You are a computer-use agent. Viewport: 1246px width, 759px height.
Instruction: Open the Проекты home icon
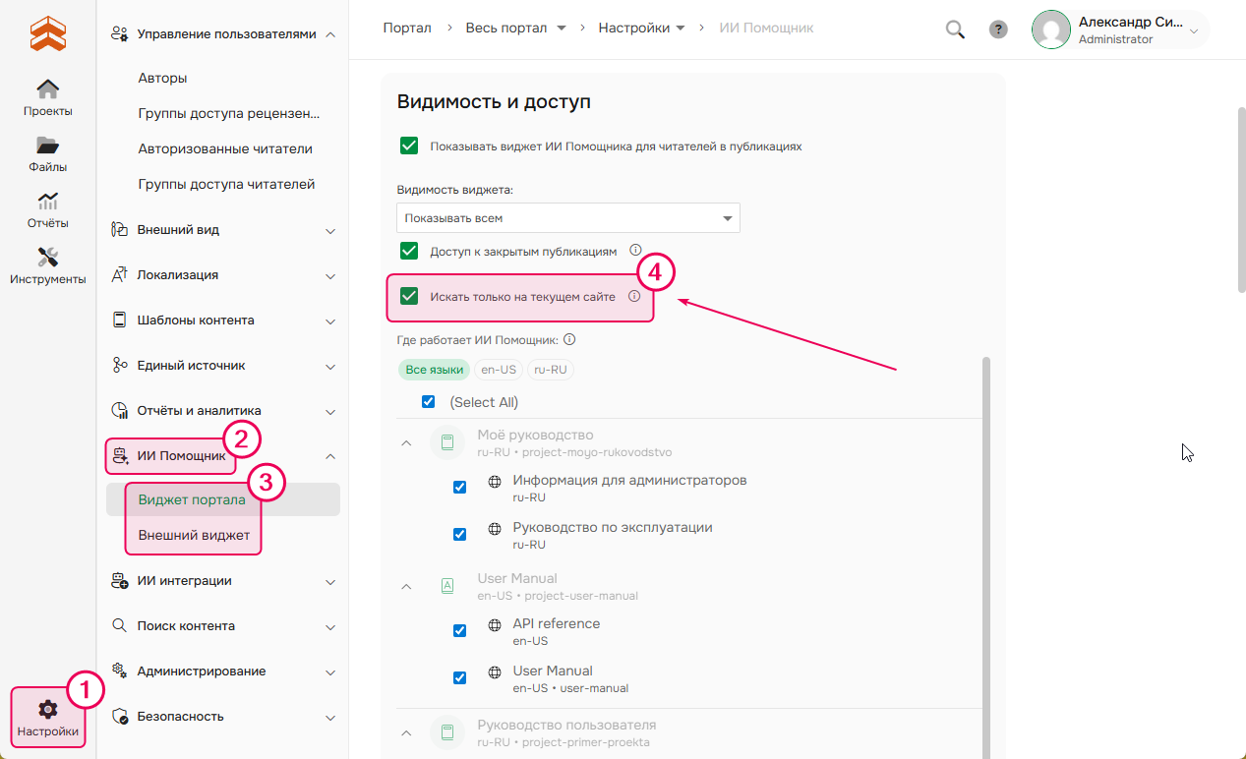pyautogui.click(x=48, y=89)
